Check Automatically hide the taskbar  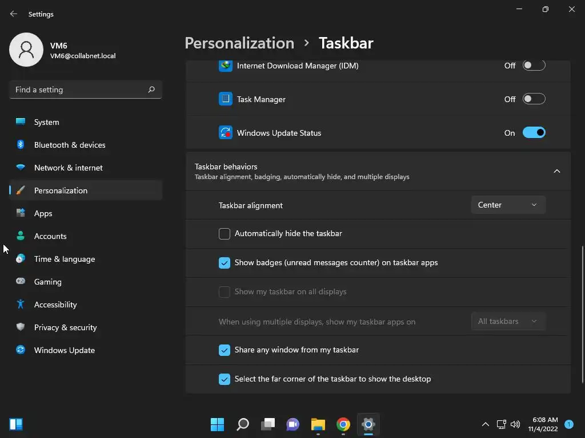(x=225, y=234)
